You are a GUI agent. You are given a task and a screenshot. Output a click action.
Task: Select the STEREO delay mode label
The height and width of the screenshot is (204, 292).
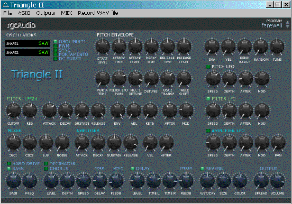[186, 168]
